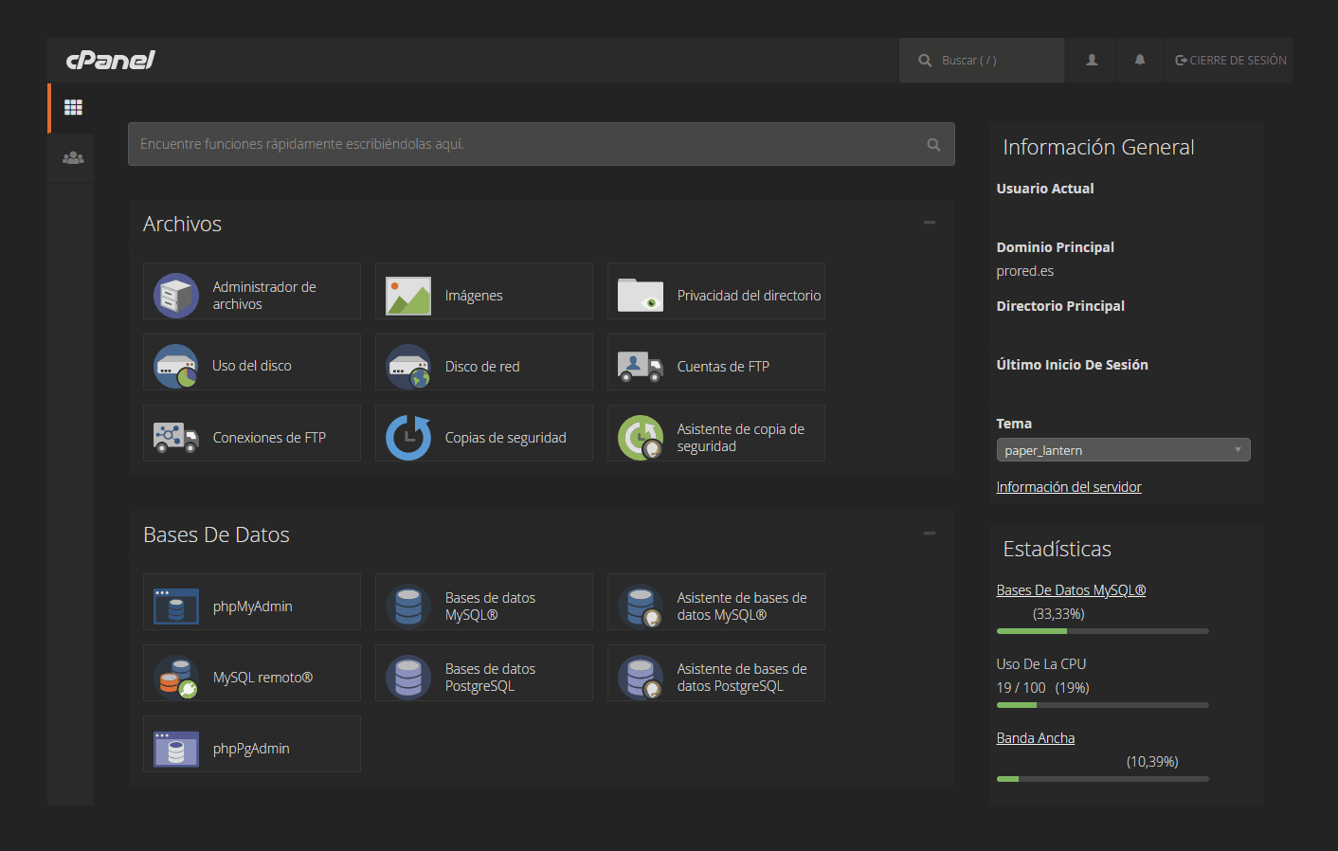1338x851 pixels.
Task: Open the user account menu icon
Action: tap(1092, 60)
